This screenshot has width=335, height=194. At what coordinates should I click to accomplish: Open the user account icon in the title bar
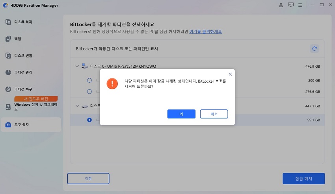pos(281,5)
